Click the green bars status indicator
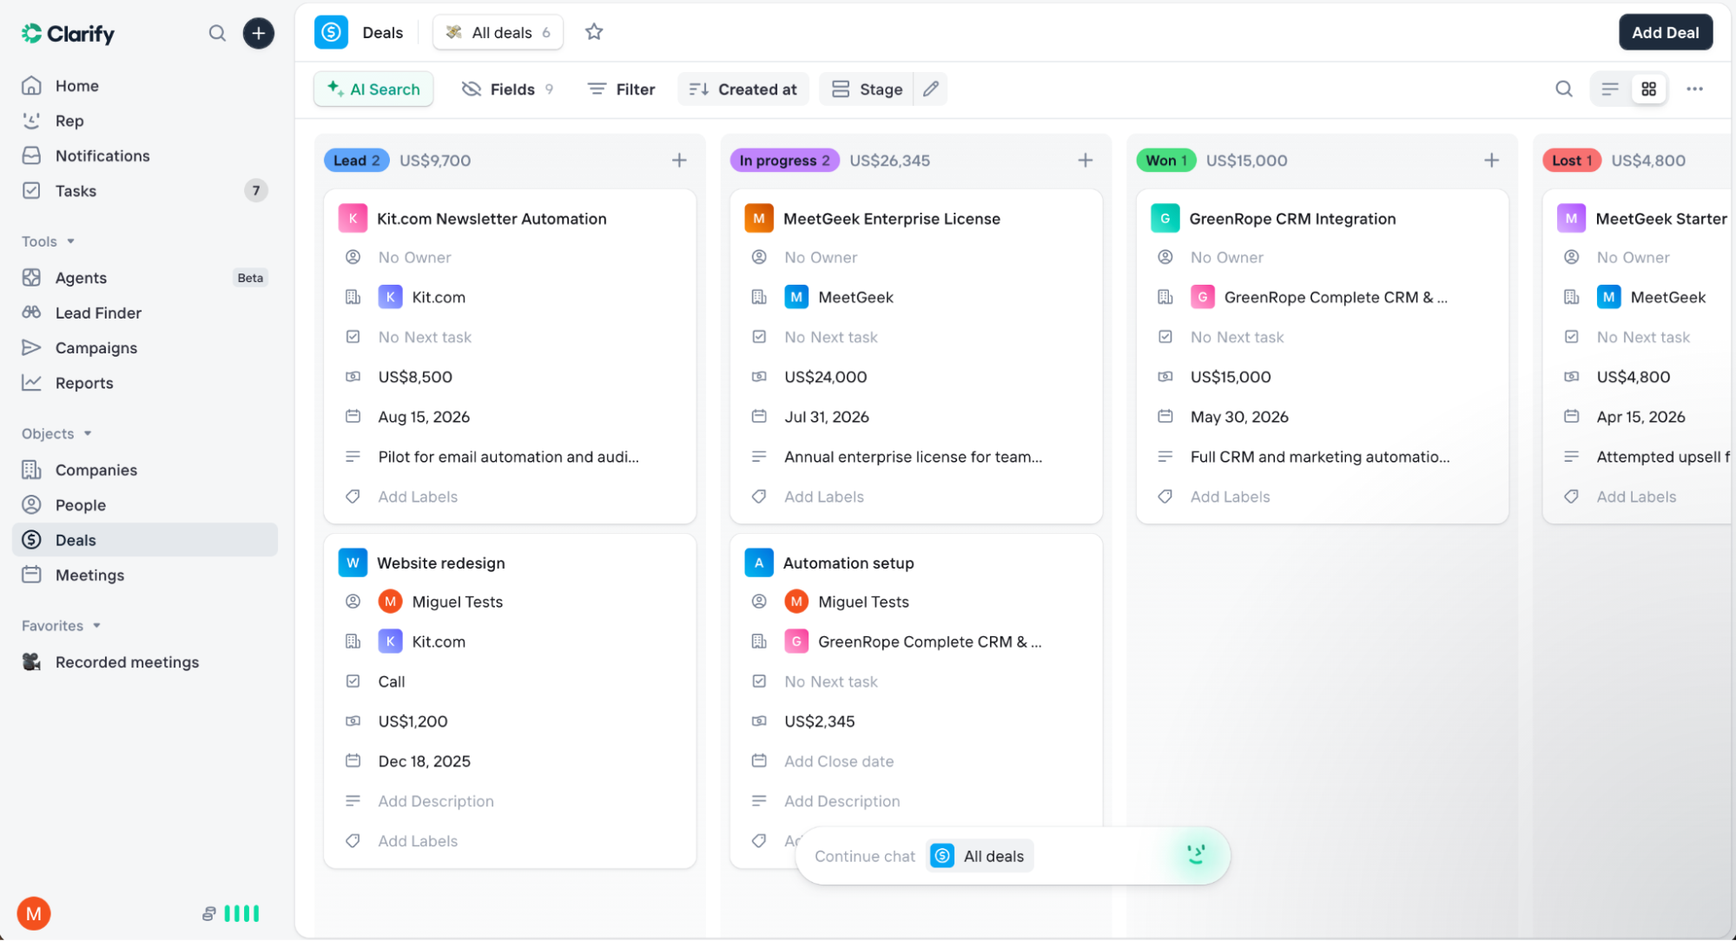 [241, 913]
